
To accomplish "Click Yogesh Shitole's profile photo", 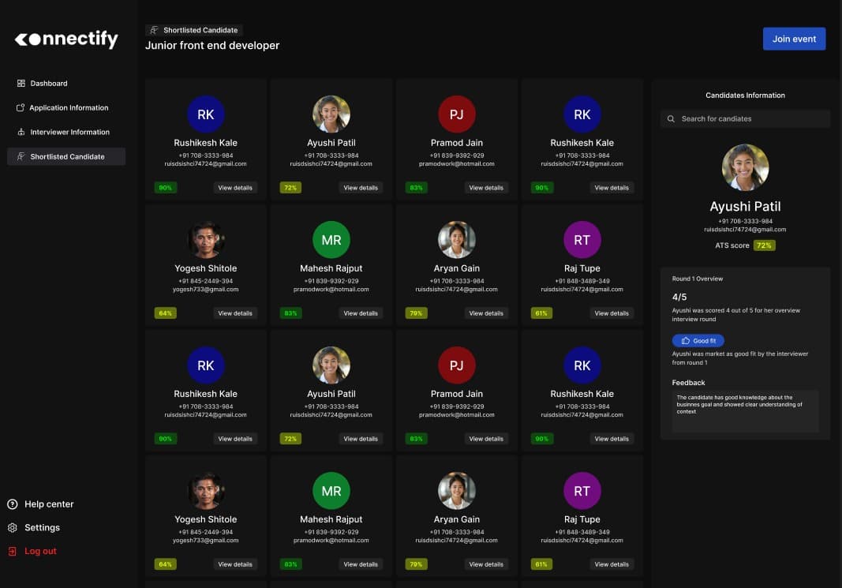I will pos(206,239).
